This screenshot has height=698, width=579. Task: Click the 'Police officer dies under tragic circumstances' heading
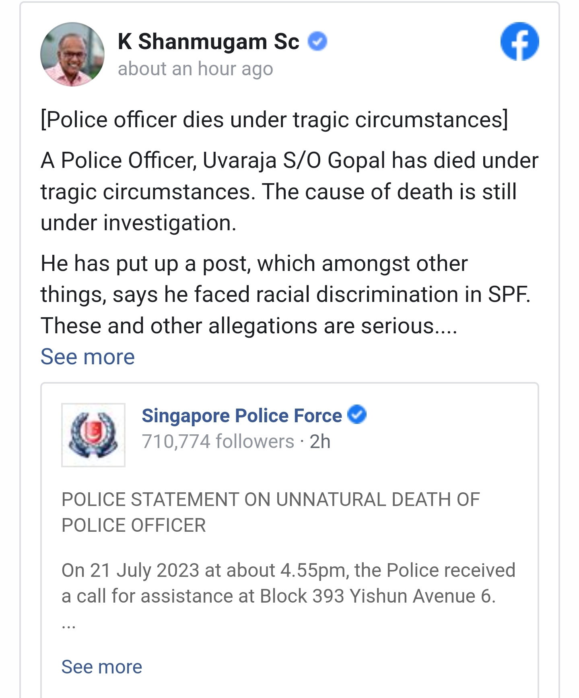point(274,120)
